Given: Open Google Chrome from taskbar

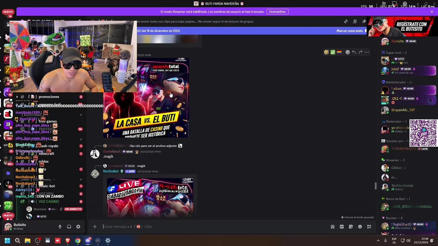Looking at the screenshot, I should coord(78,241).
